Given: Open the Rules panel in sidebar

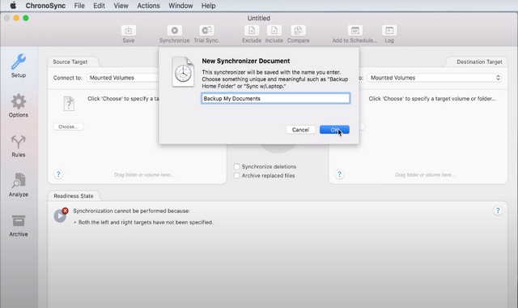Looking at the screenshot, I should (x=19, y=146).
